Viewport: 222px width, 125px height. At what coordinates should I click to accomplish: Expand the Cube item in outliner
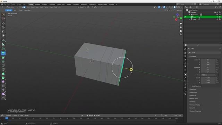(189, 17)
